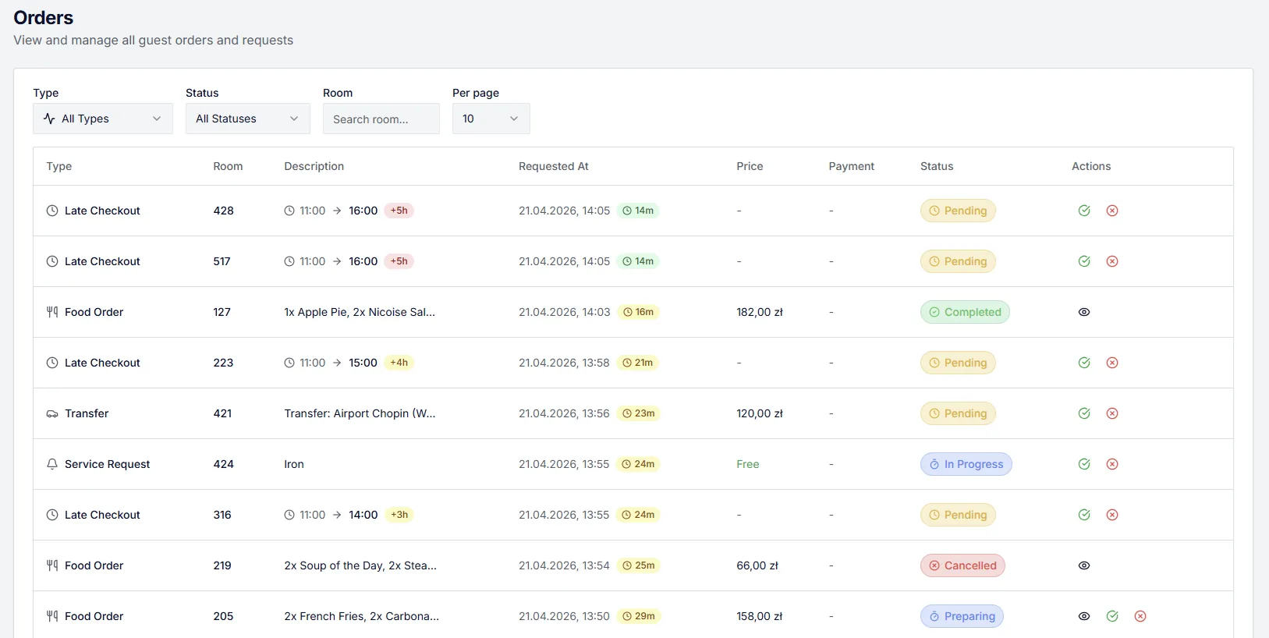Approve the Late Checkout for room 428
The width and height of the screenshot is (1269, 638).
1084,211
